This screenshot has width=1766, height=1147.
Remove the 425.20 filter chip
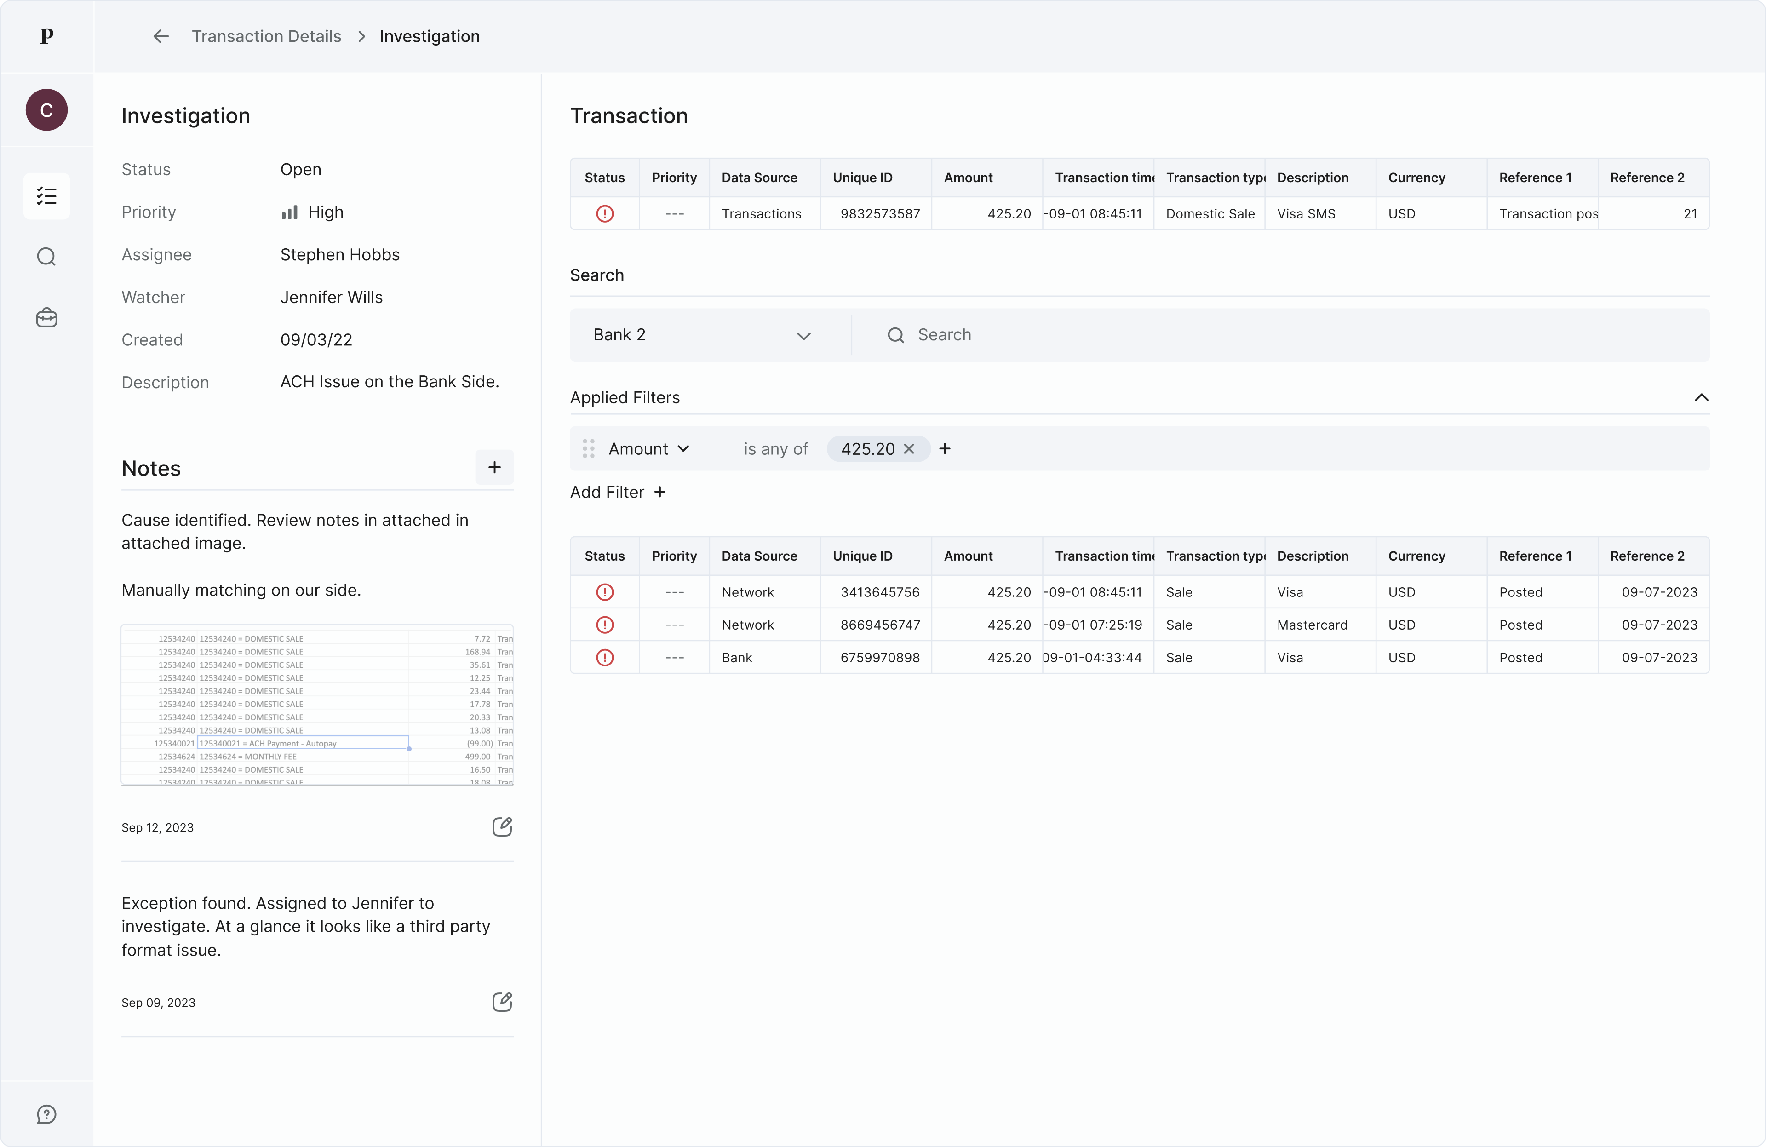(909, 449)
